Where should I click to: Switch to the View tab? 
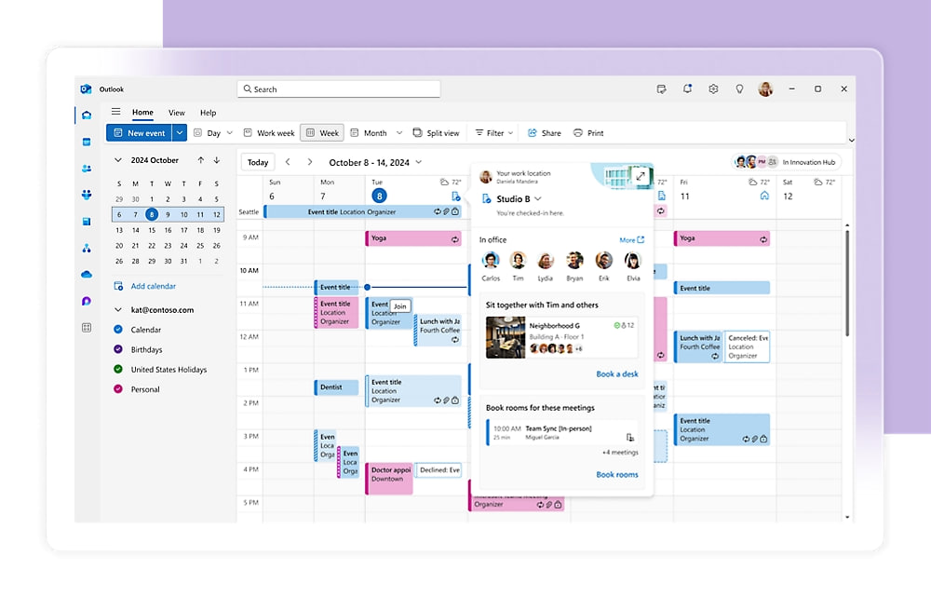[176, 112]
